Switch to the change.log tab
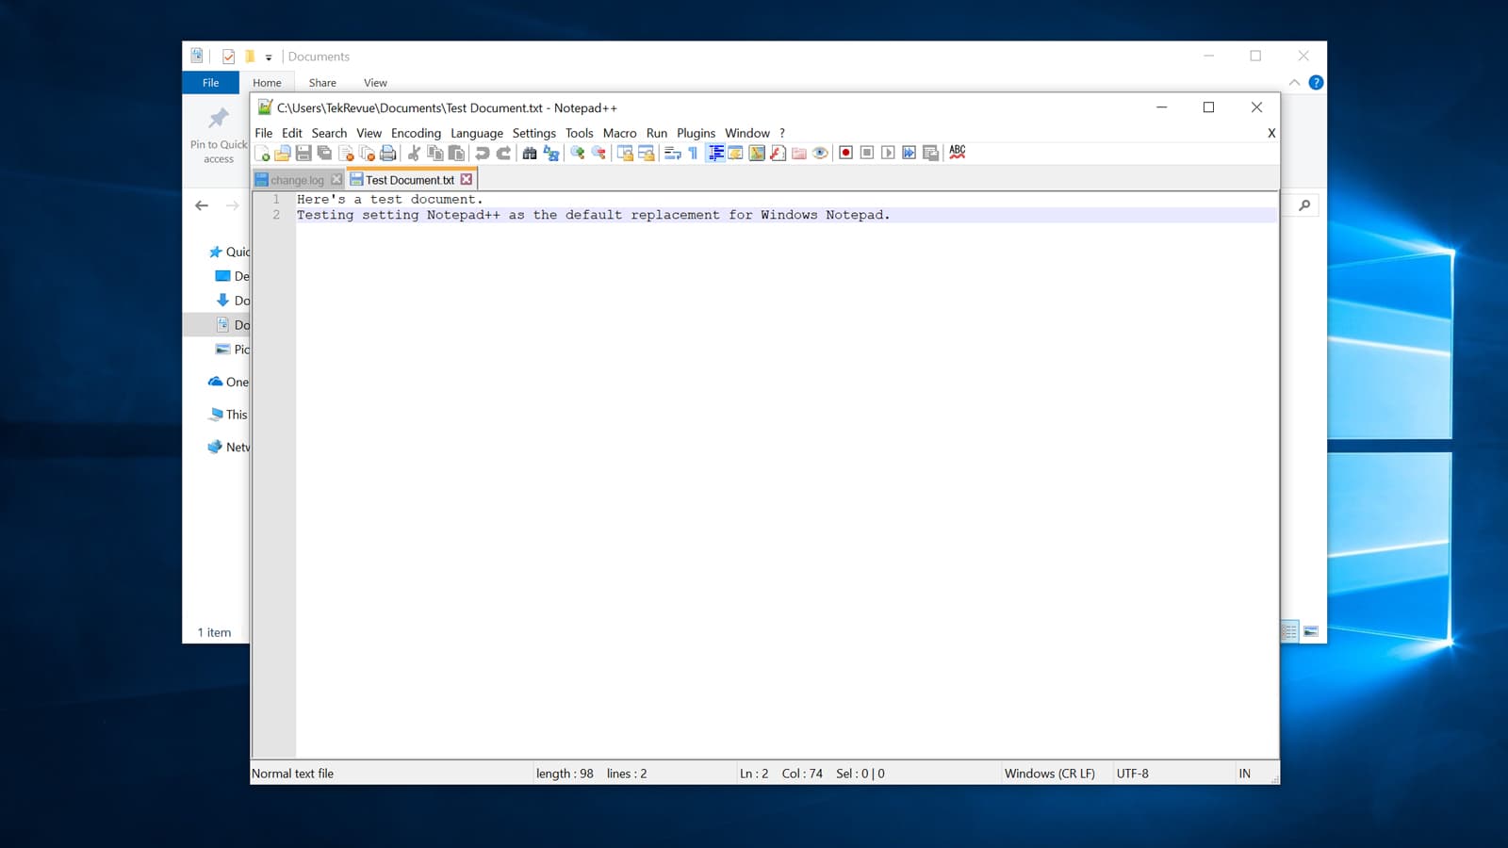The width and height of the screenshot is (1508, 848). pos(296,179)
